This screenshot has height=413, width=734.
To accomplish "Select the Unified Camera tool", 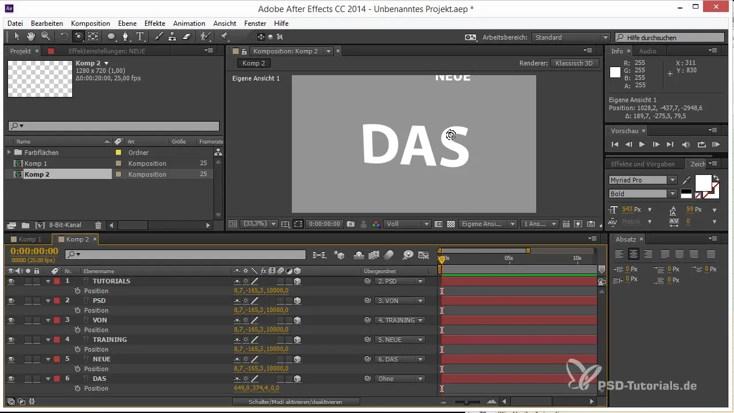I will pos(78,37).
